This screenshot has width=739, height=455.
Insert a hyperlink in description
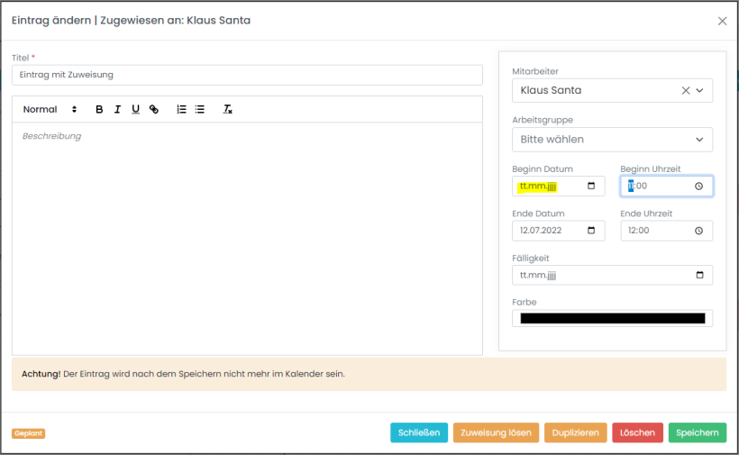coord(154,110)
